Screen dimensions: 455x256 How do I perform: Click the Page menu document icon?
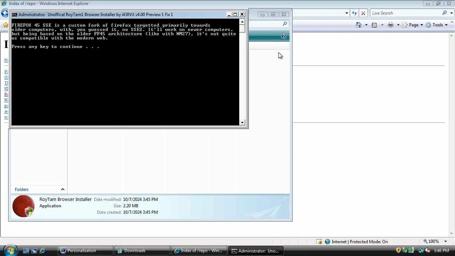point(405,25)
